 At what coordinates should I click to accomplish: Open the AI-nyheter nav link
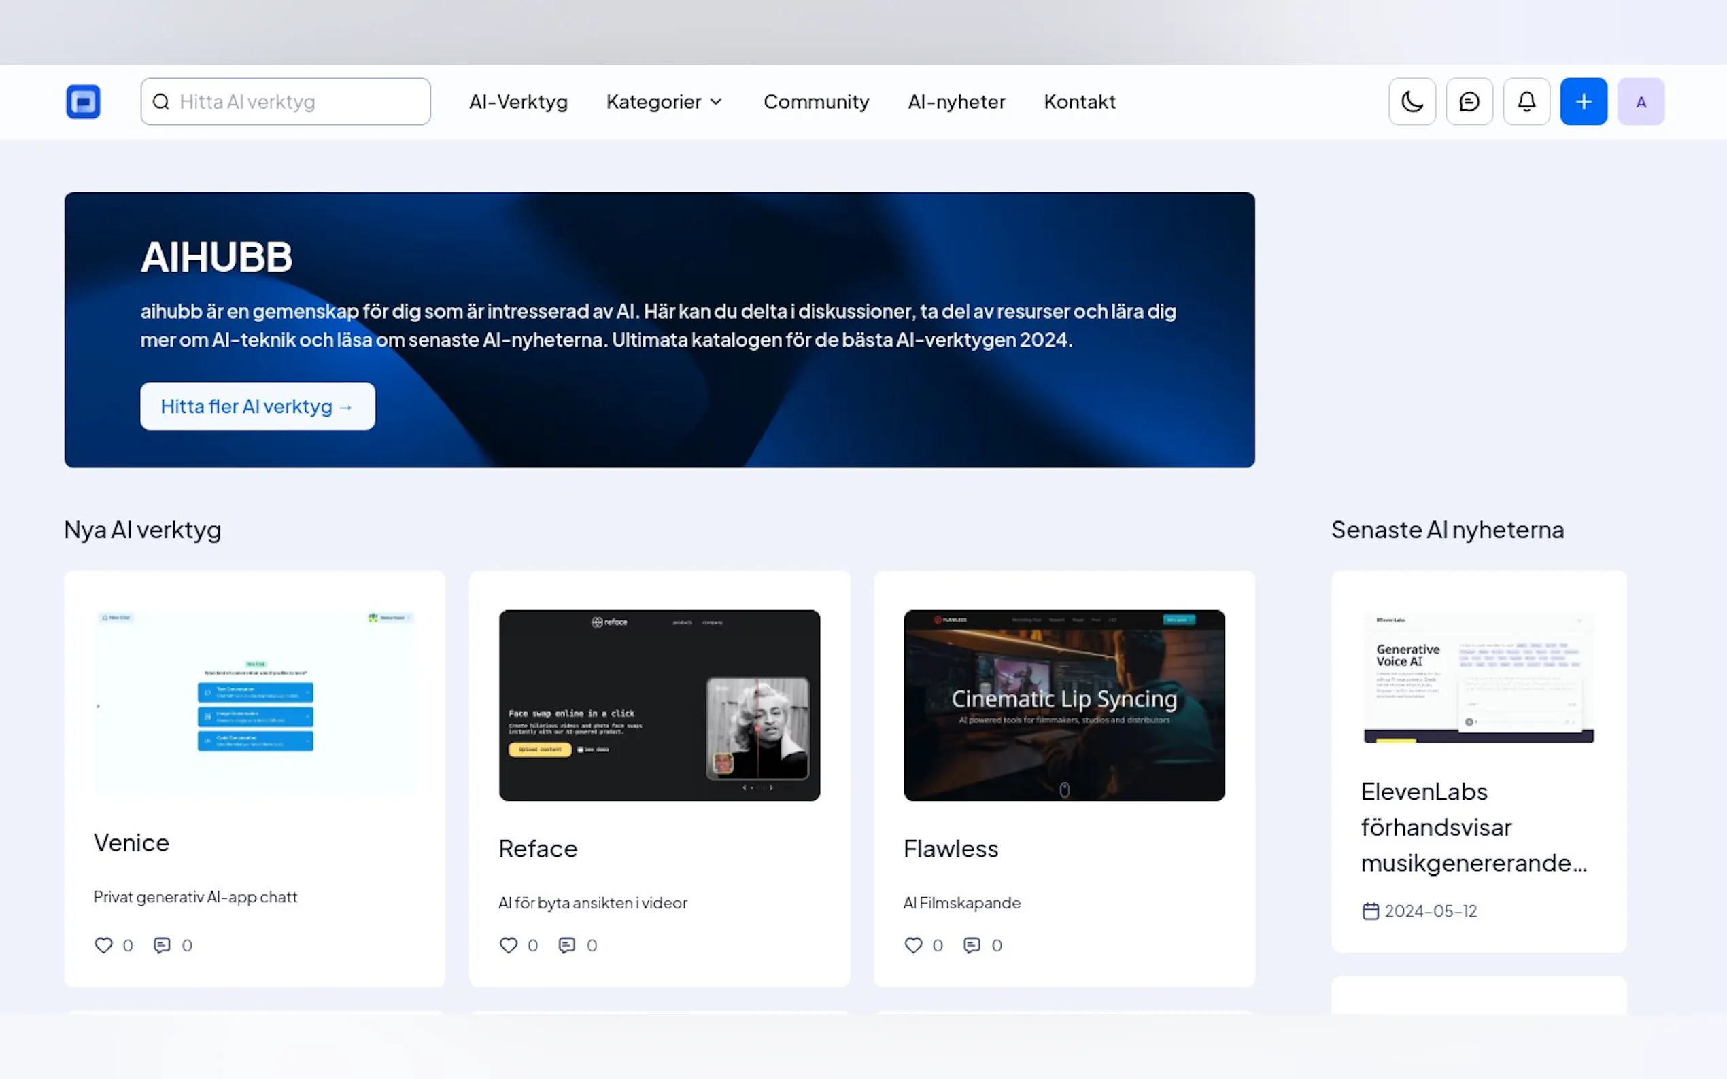tap(956, 101)
